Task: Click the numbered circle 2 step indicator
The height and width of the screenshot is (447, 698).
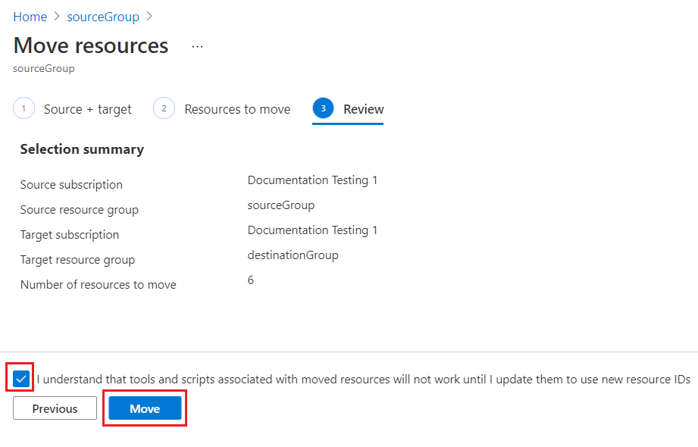Action: (164, 108)
